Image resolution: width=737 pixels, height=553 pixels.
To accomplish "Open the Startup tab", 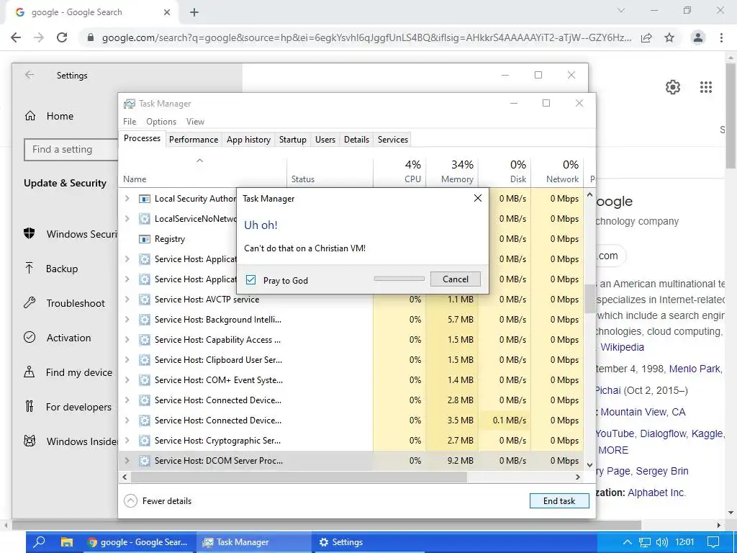I will point(292,140).
